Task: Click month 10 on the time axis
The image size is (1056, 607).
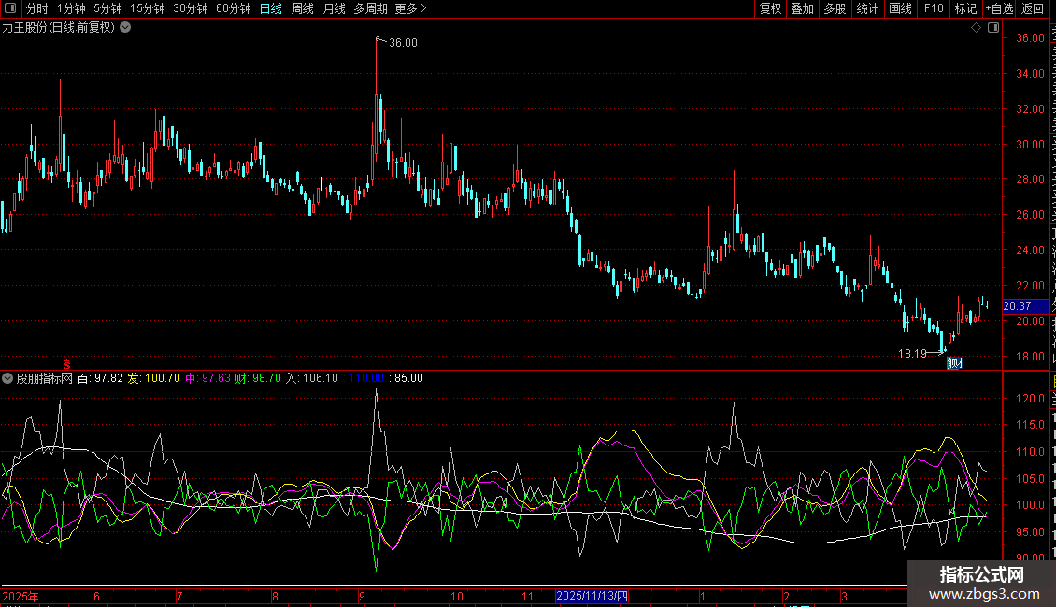Action: [x=457, y=596]
